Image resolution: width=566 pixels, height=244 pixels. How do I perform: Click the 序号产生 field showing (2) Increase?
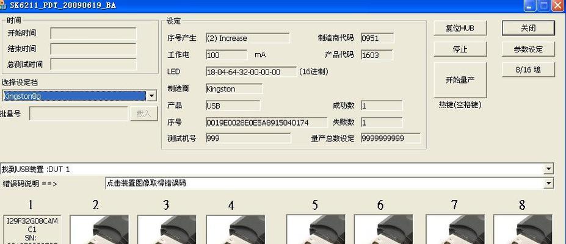tap(248, 38)
